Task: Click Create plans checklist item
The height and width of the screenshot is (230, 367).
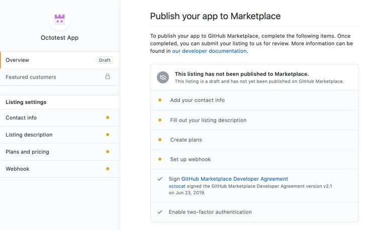Action: (x=254, y=140)
